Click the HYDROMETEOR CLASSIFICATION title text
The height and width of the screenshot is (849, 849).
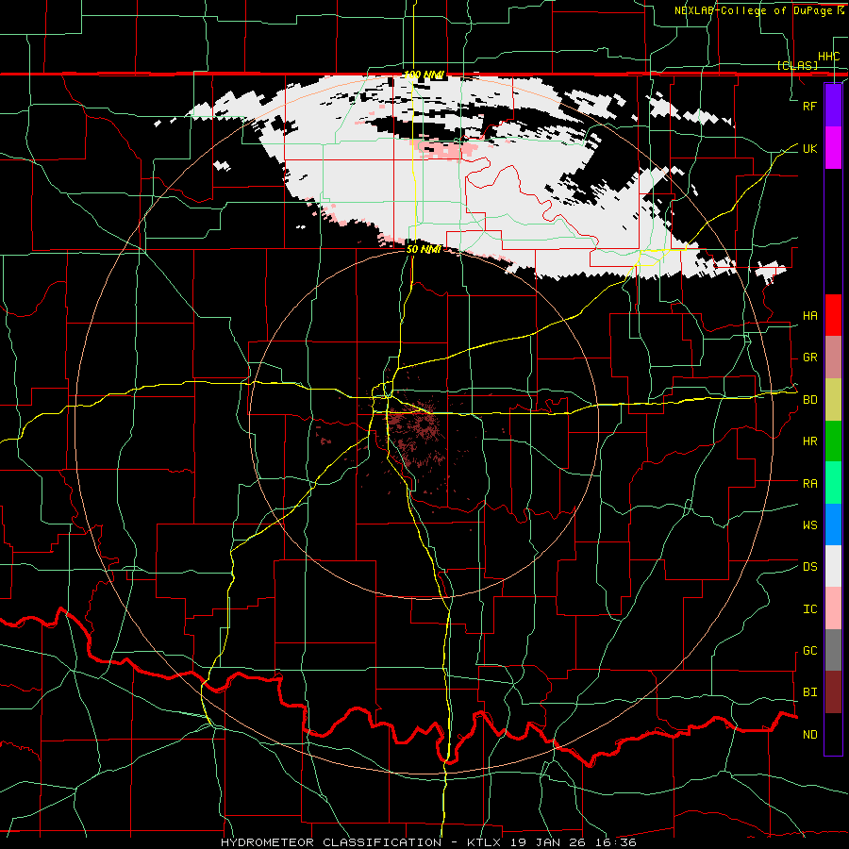331,842
